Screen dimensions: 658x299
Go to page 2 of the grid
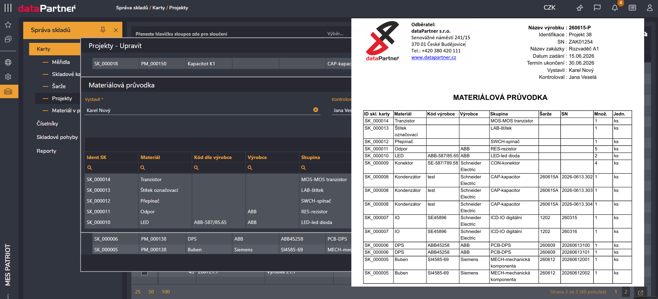click(626, 292)
